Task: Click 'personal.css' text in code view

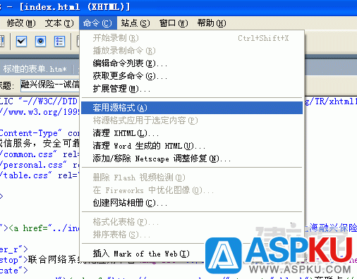Action: (x=33, y=165)
